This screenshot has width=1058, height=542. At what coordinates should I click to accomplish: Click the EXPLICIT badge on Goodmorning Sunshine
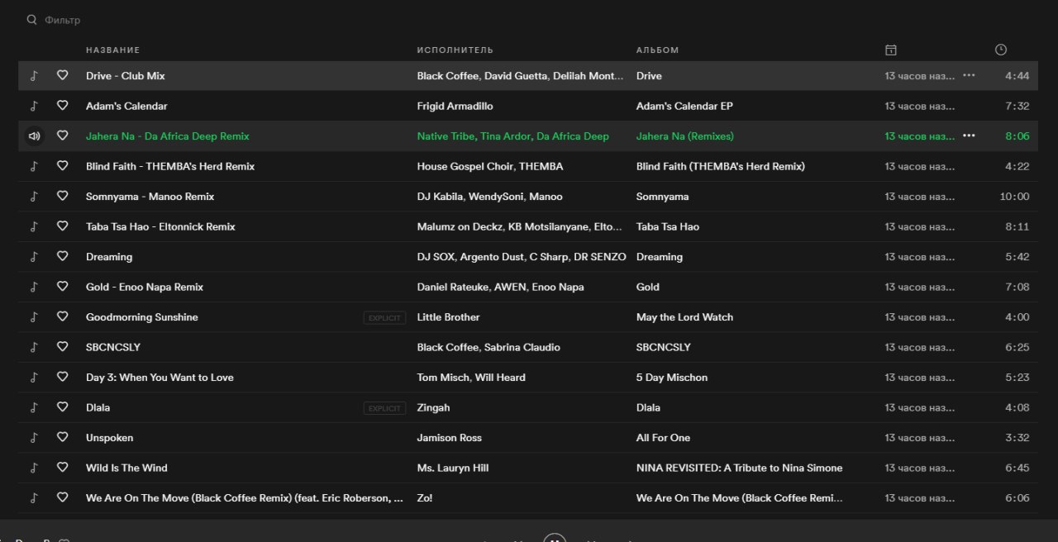click(384, 317)
